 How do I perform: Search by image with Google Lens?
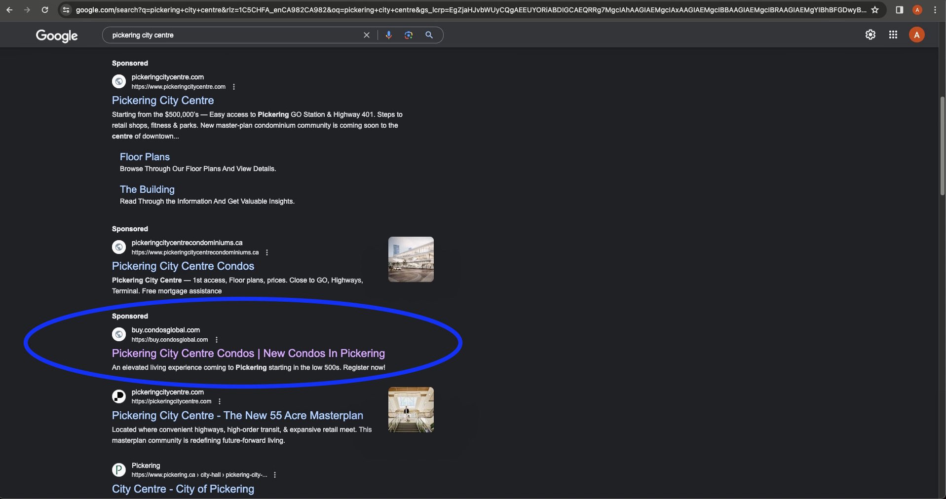click(409, 35)
